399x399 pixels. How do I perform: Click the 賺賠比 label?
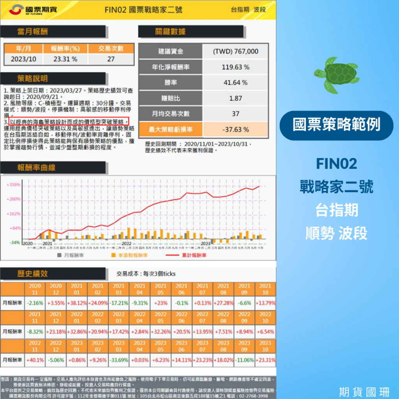point(171,98)
